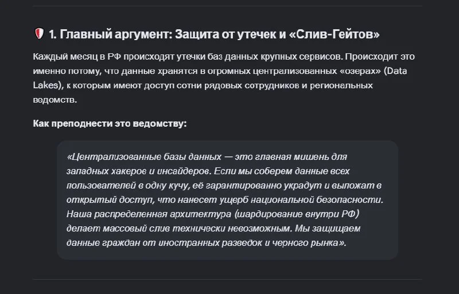The height and width of the screenshot is (294, 459).
Task: Click quote's opening words «Централизованные базы данных
Action: point(144,157)
